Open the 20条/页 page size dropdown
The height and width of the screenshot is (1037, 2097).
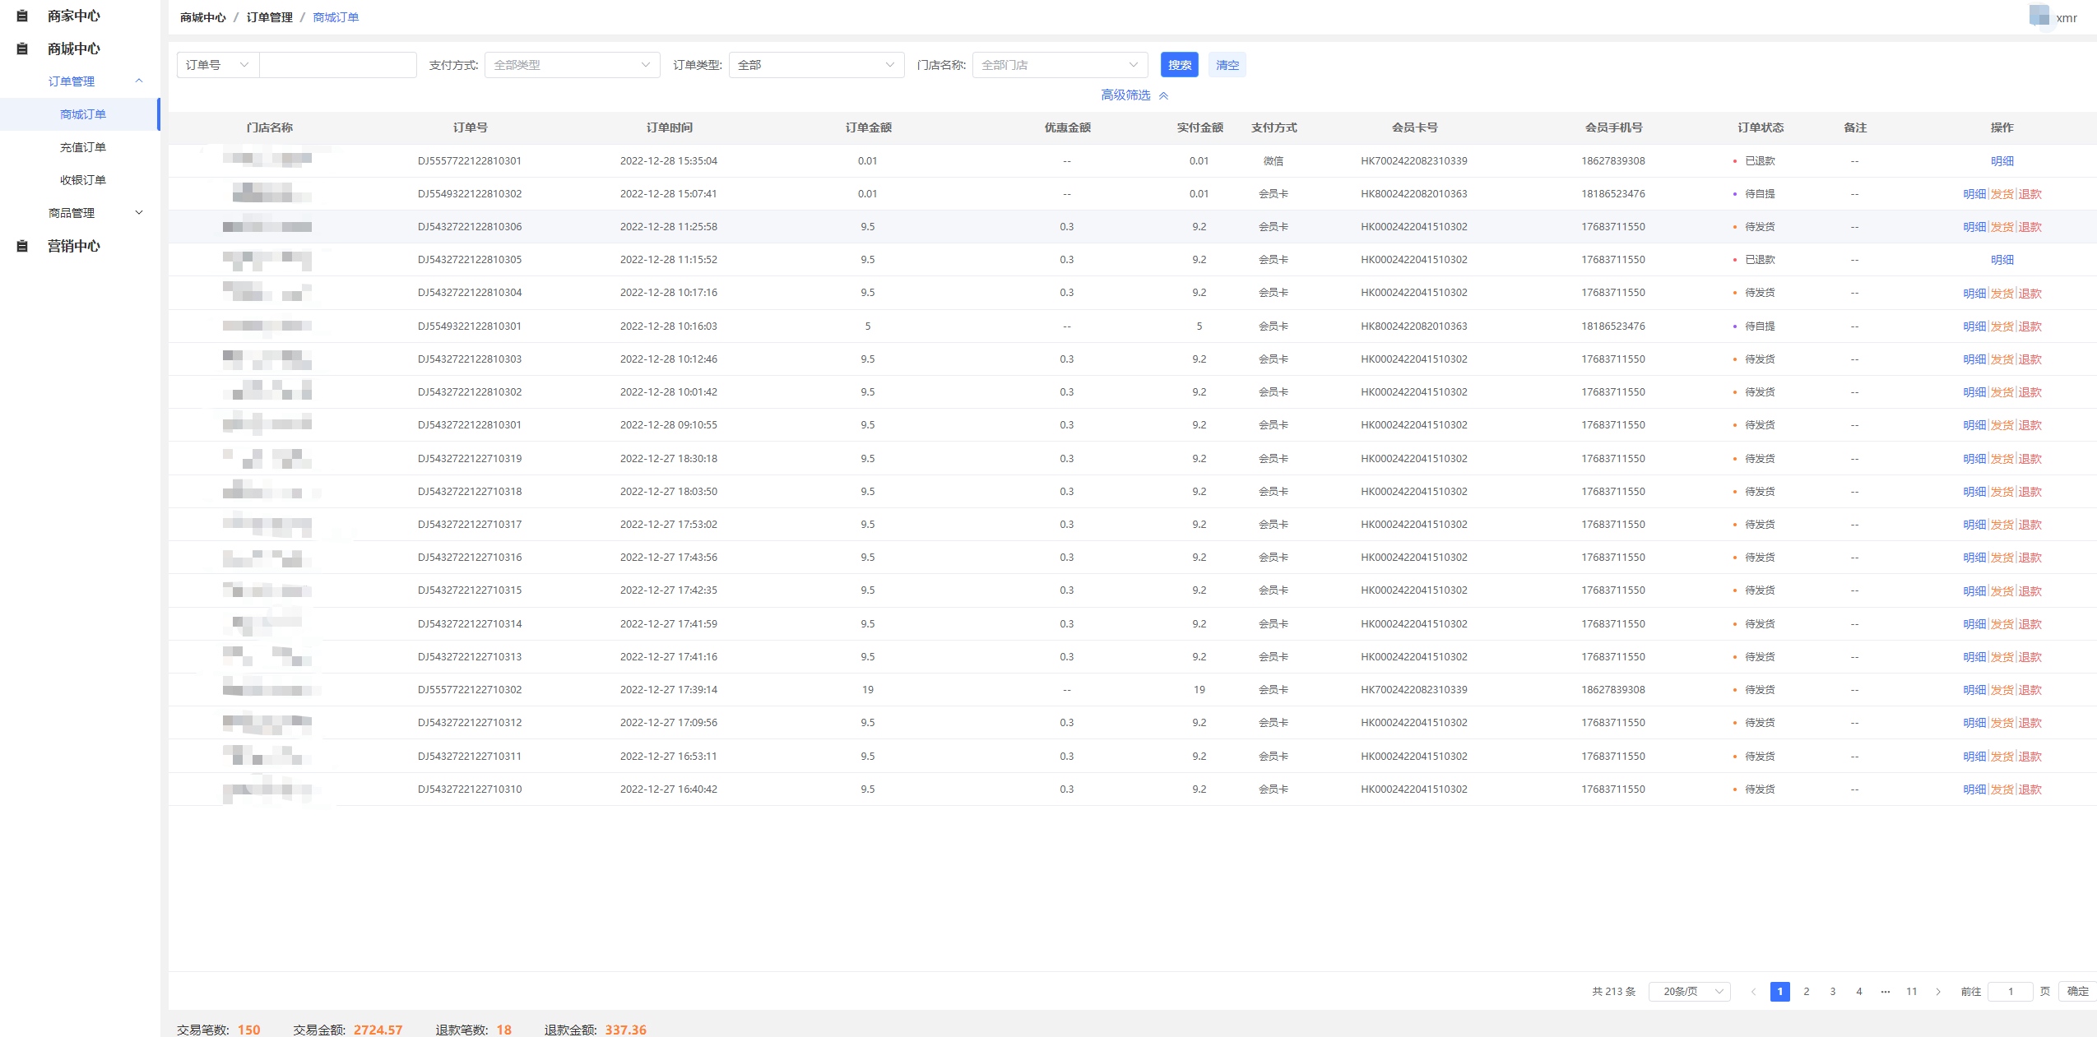1689,991
